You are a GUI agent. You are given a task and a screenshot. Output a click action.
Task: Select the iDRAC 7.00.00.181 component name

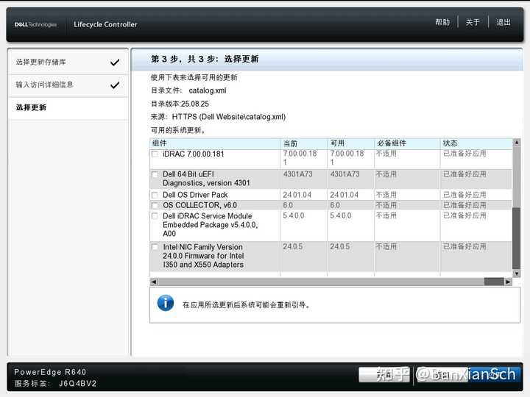coord(194,154)
